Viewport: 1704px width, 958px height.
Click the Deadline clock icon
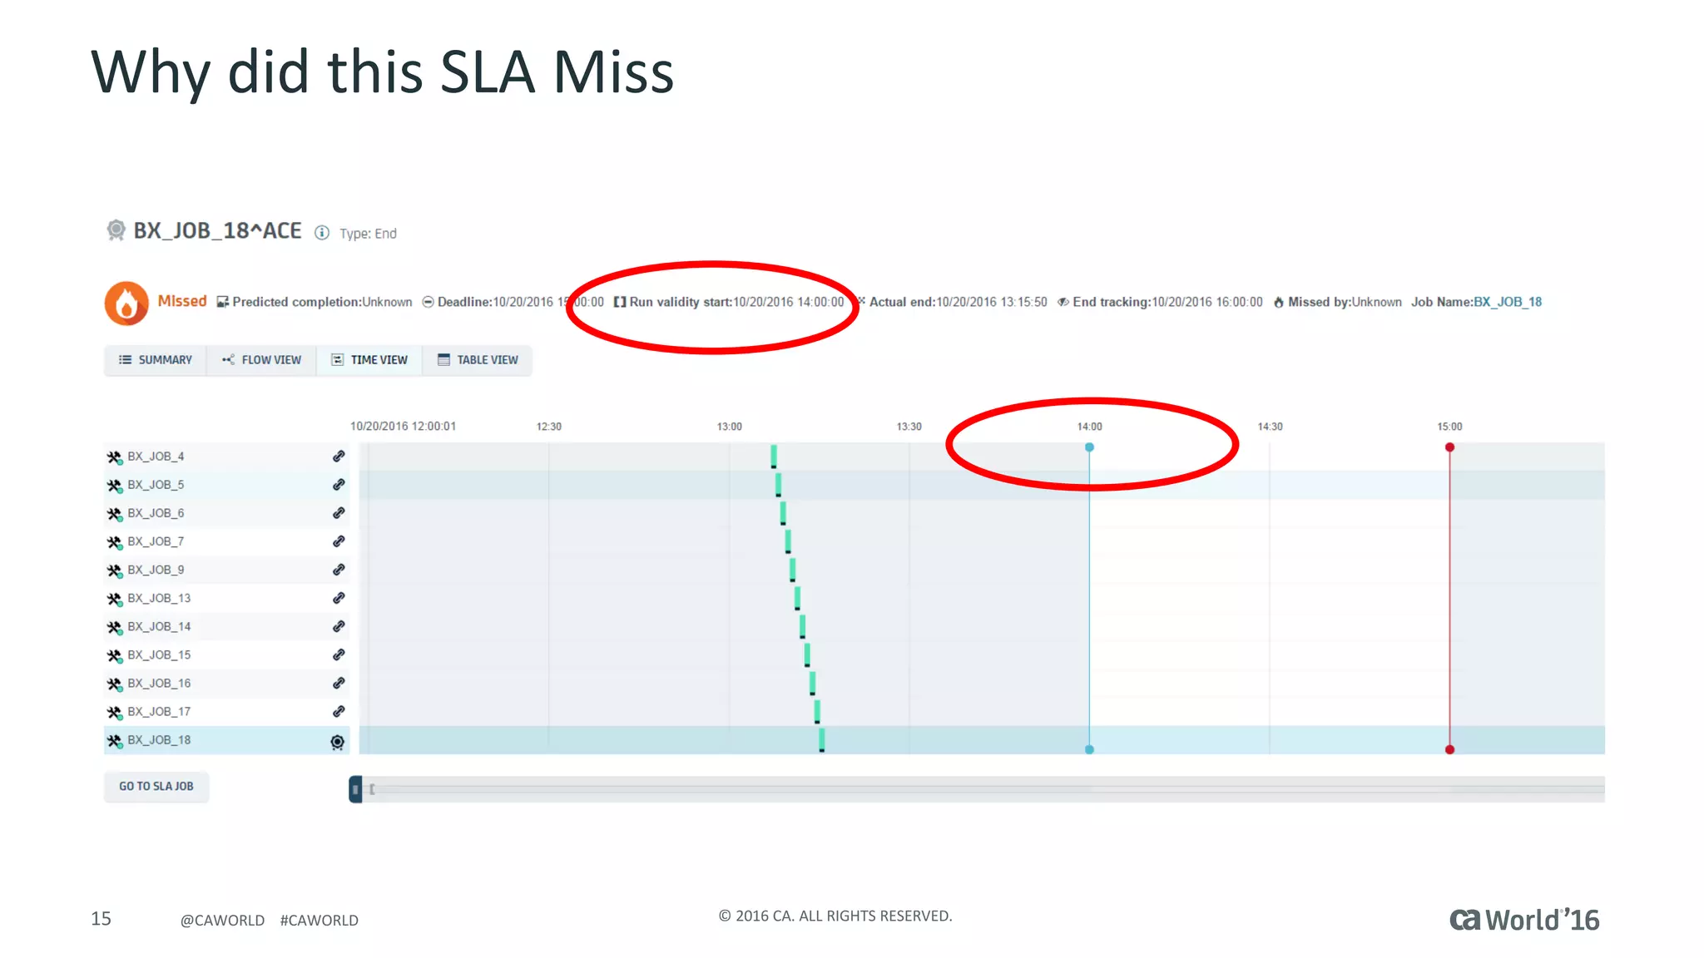coord(428,302)
